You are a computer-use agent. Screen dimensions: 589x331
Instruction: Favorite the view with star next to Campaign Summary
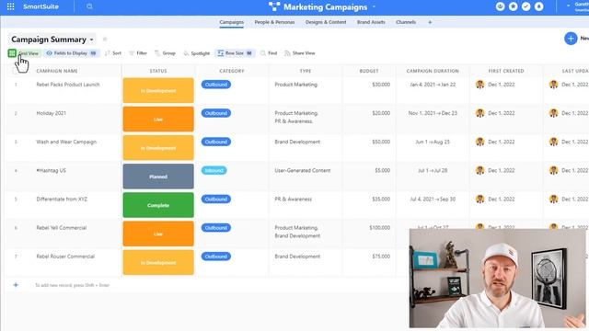click(105, 39)
